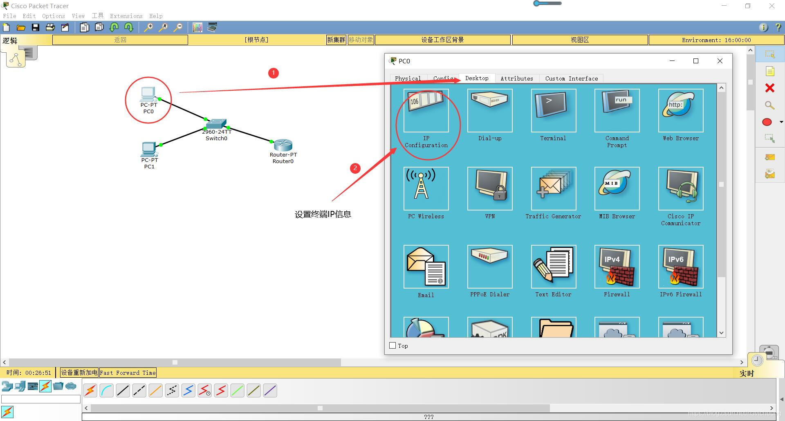Launch the Traffic Generator

pos(554,188)
